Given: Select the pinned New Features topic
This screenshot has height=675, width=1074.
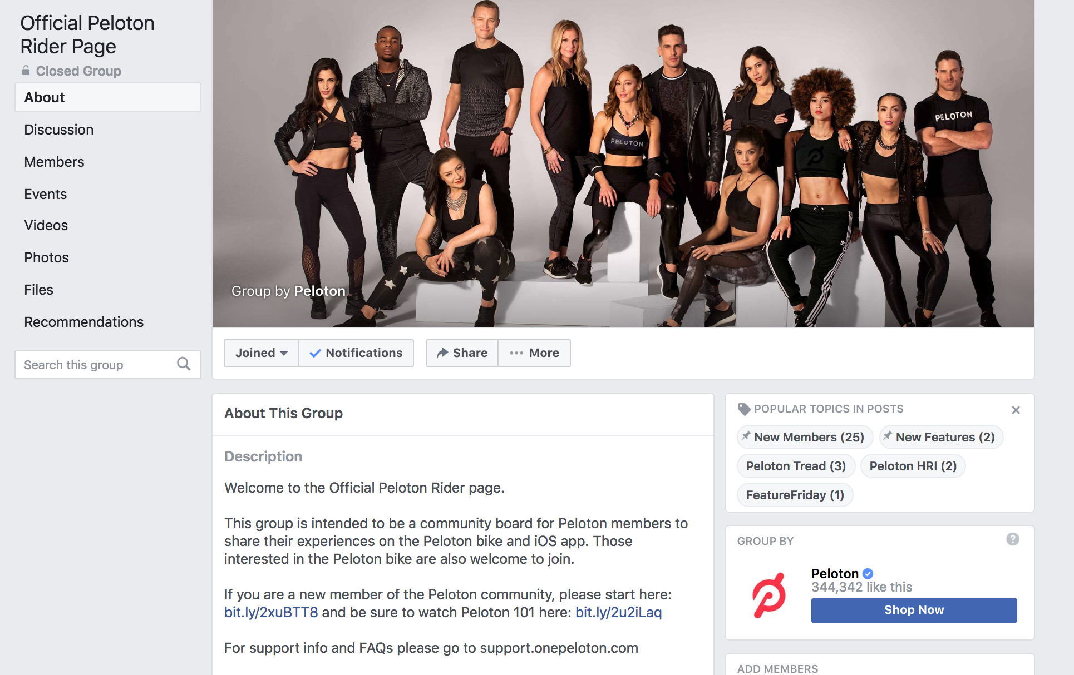Looking at the screenshot, I should pos(941,437).
